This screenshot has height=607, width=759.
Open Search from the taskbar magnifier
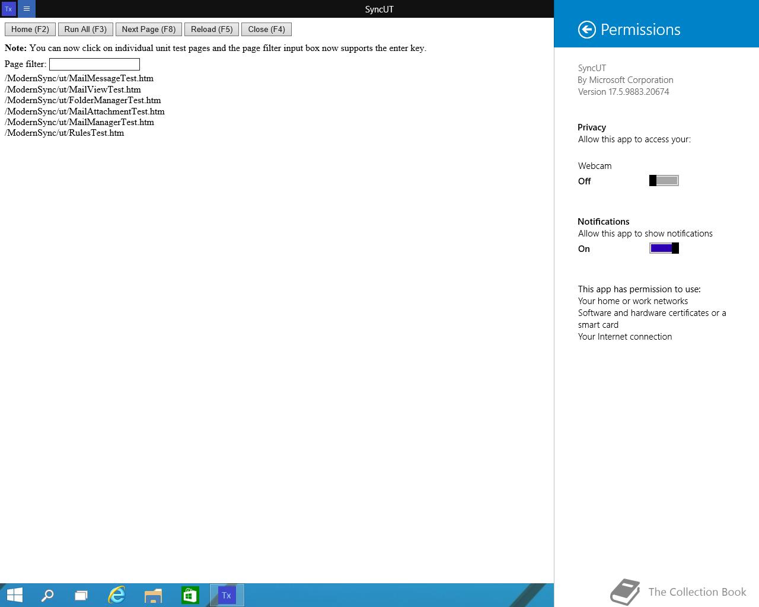point(47,595)
